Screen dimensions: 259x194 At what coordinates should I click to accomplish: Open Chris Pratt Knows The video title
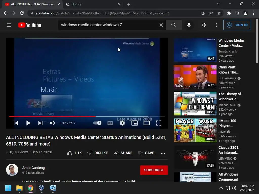tap(228, 70)
